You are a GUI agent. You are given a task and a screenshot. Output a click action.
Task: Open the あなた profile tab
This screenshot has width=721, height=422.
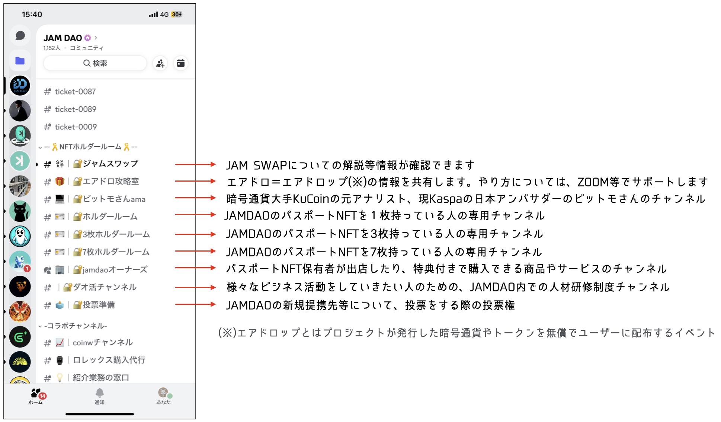point(163,396)
